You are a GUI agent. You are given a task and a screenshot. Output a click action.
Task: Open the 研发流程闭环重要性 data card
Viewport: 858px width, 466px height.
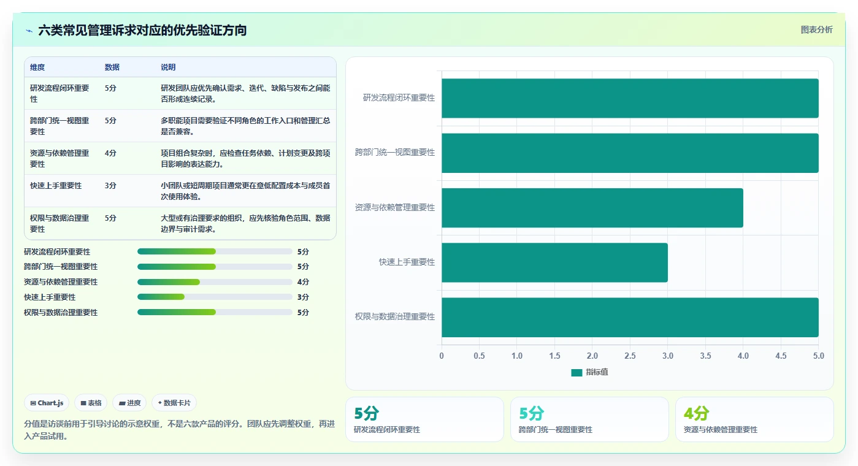coord(424,419)
